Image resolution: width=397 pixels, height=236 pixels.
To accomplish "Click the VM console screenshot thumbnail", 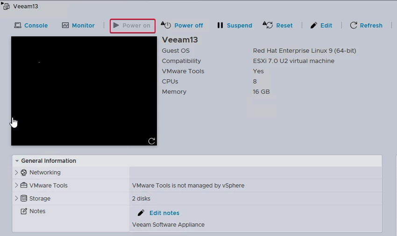I will [x=84, y=91].
